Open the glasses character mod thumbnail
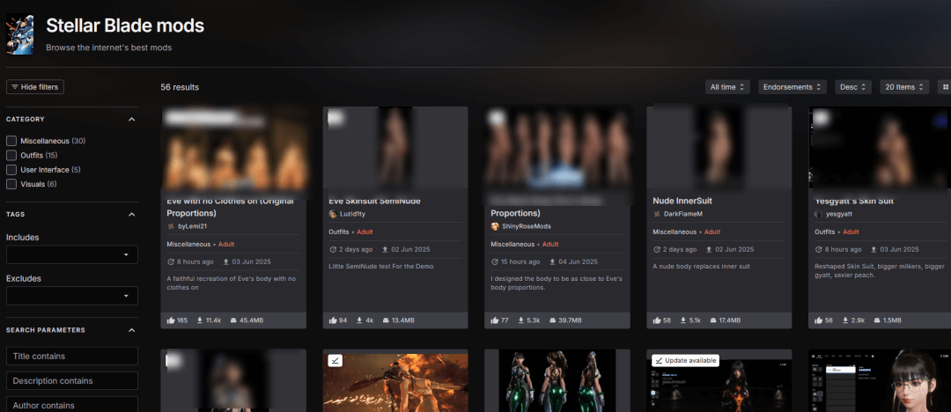Image resolution: width=951 pixels, height=412 pixels. point(880,380)
